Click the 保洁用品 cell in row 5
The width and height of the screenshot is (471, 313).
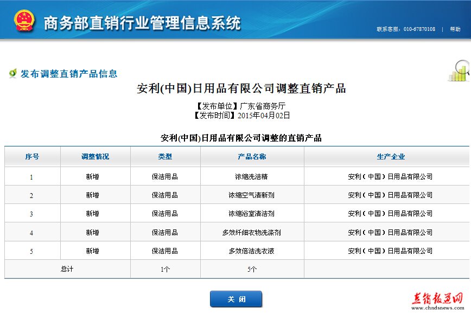164,251
